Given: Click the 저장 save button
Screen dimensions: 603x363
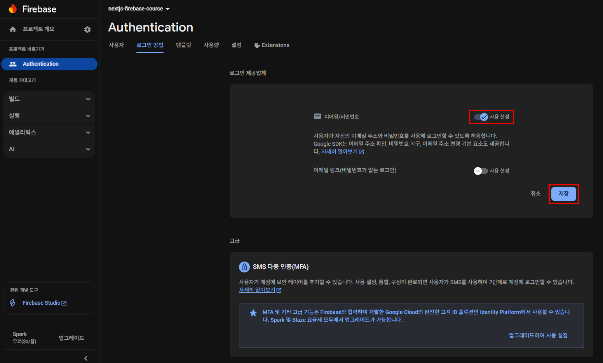Looking at the screenshot, I should [563, 194].
